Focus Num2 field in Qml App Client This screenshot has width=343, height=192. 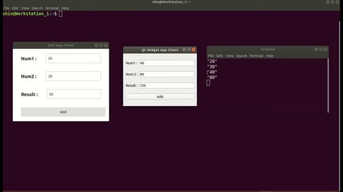click(x=73, y=76)
